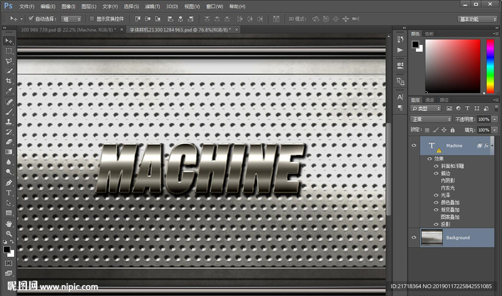The height and width of the screenshot is (296, 502).
Task: Collapse the Machine layer effects list
Action: (x=492, y=146)
